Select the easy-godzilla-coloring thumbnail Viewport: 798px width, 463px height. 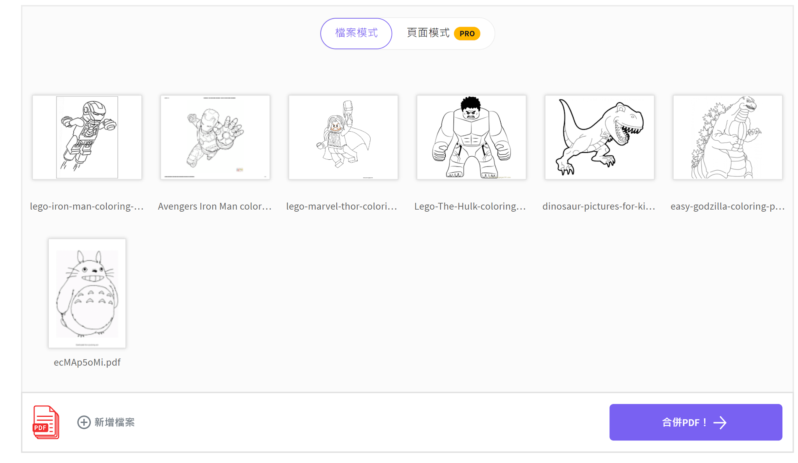pos(728,137)
